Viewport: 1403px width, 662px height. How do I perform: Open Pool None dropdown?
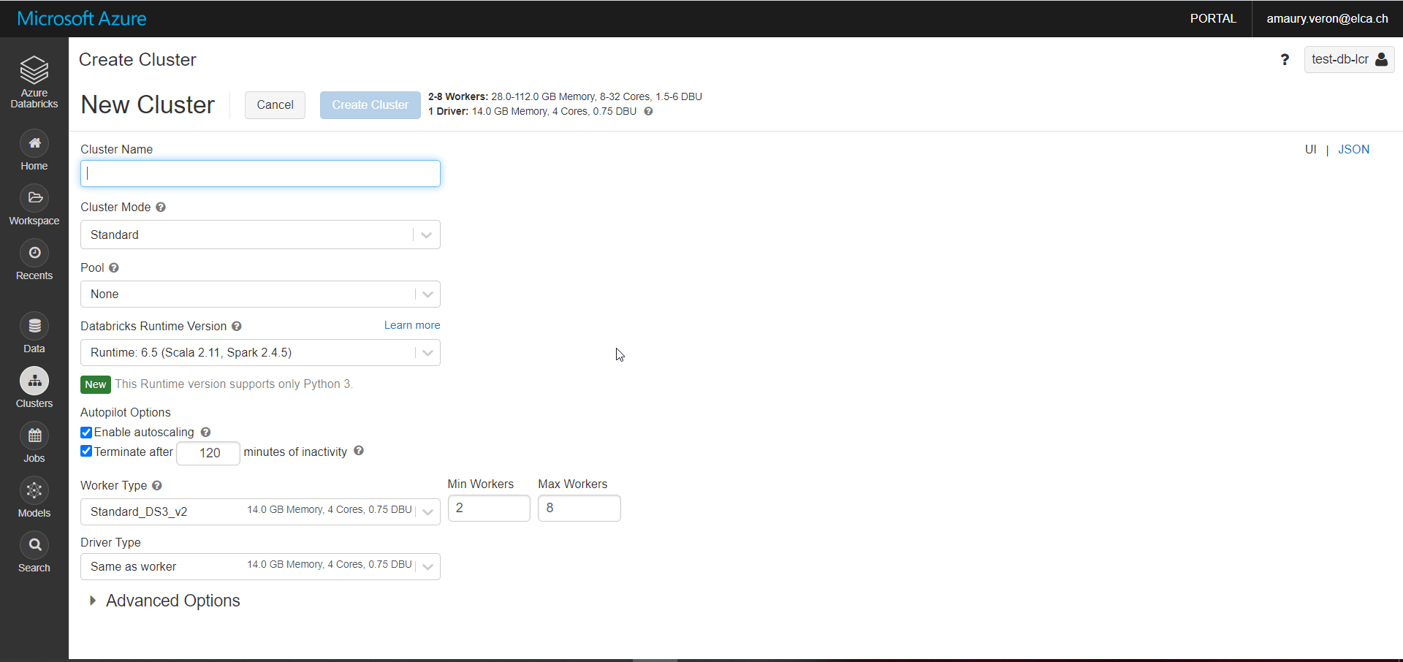(260, 294)
